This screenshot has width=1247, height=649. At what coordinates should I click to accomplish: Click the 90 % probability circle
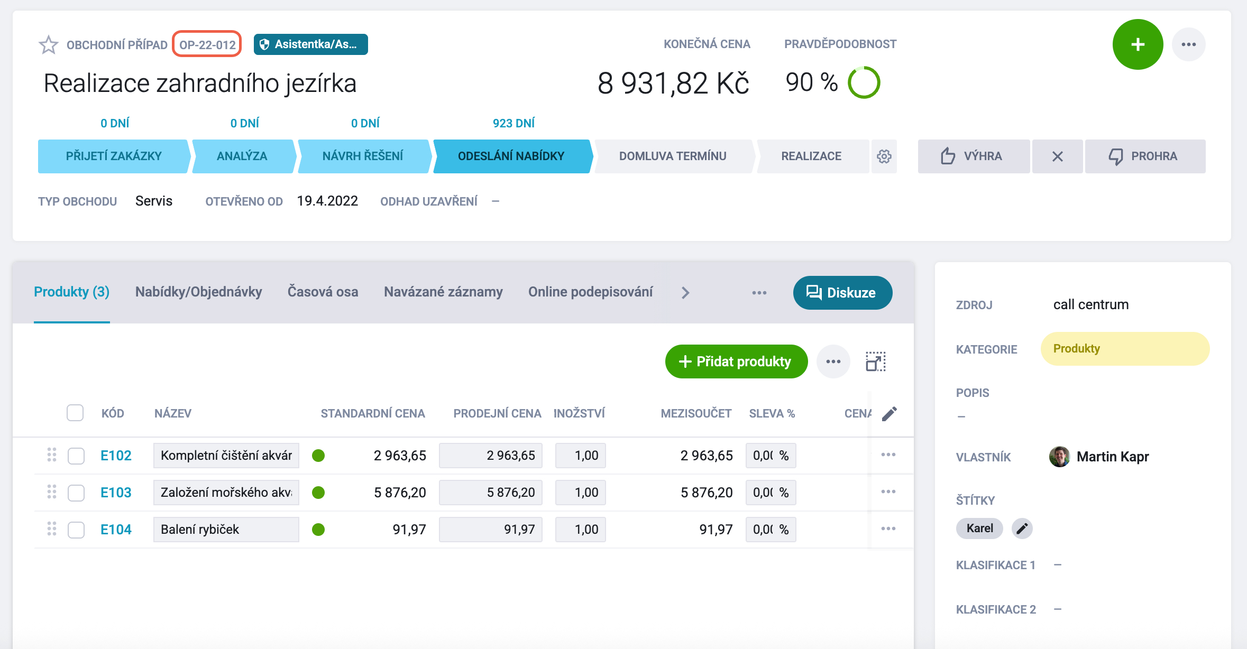[864, 82]
